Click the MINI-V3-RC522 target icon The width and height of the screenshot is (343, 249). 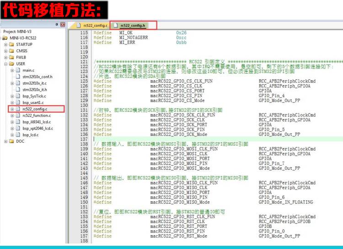[x=5, y=38]
